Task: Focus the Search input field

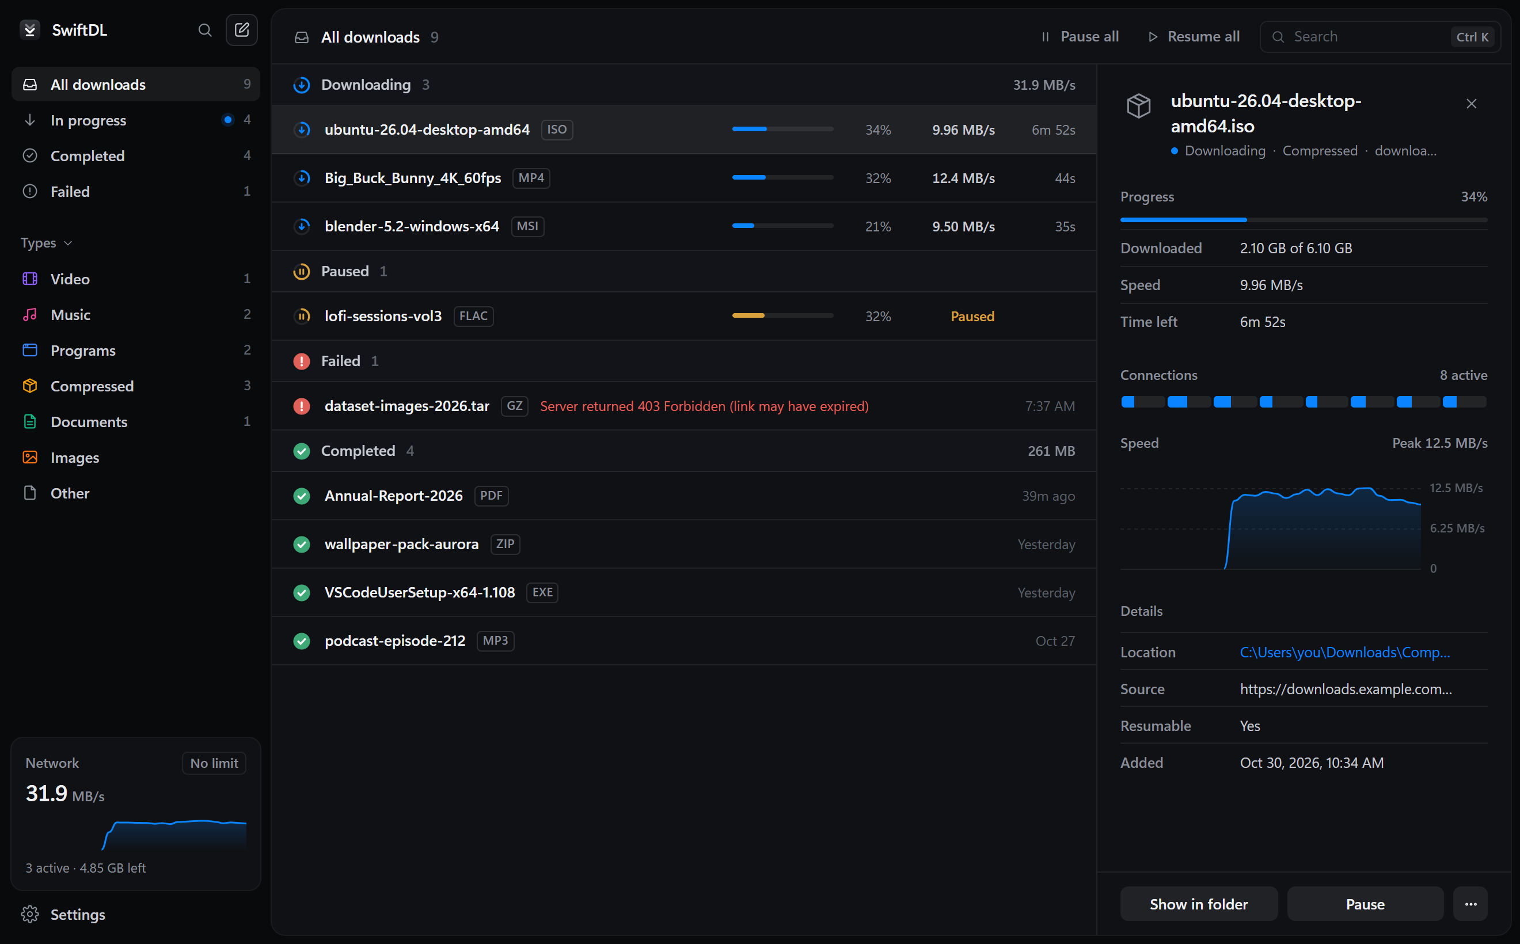Action: tap(1380, 37)
